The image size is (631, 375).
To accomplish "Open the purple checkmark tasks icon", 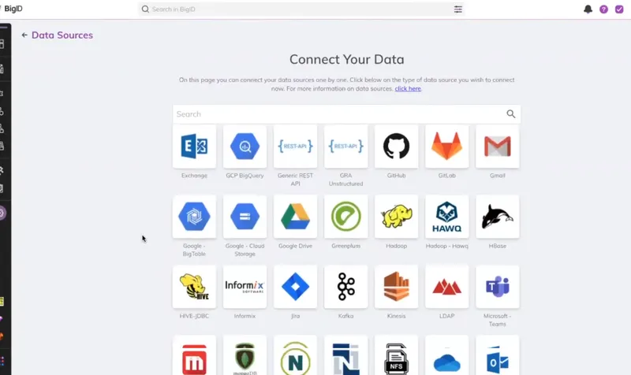I will [x=619, y=9].
